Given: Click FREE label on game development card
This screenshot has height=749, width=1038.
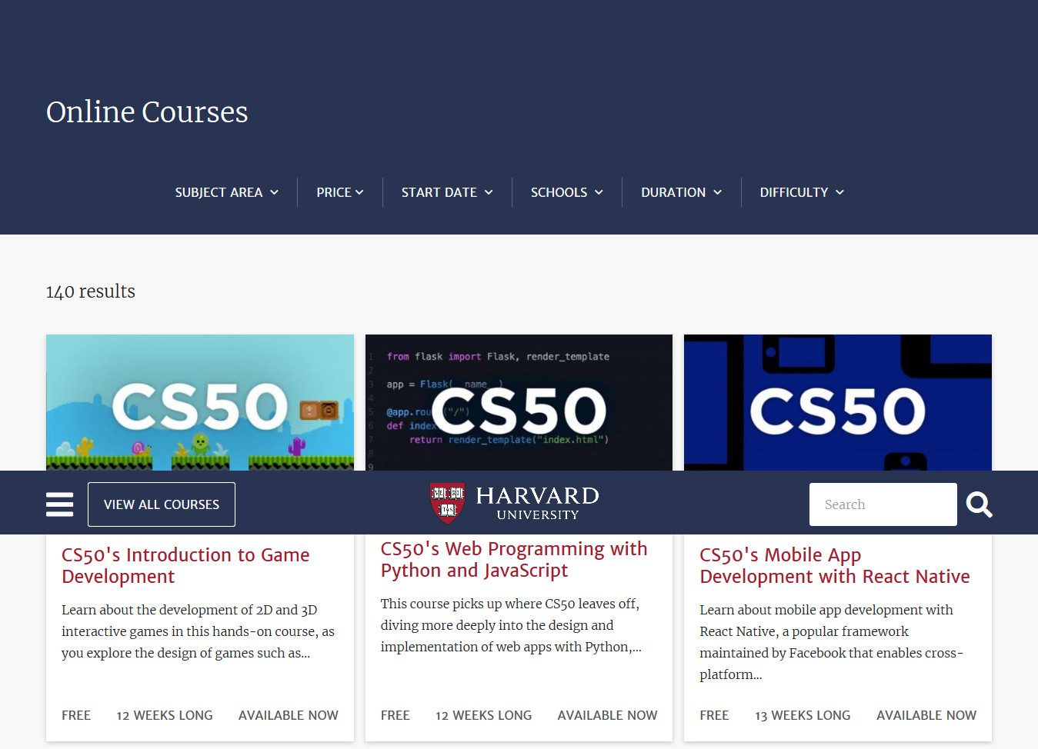Looking at the screenshot, I should pyautogui.click(x=76, y=715).
